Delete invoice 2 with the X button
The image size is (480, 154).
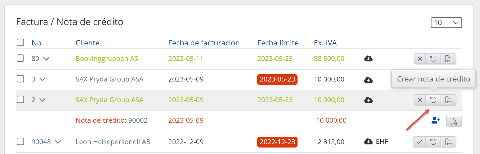(420, 100)
